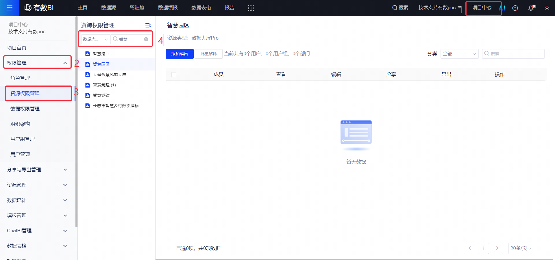Open the AI assistant icon
Screen dimensions: 555x260
click(x=502, y=8)
